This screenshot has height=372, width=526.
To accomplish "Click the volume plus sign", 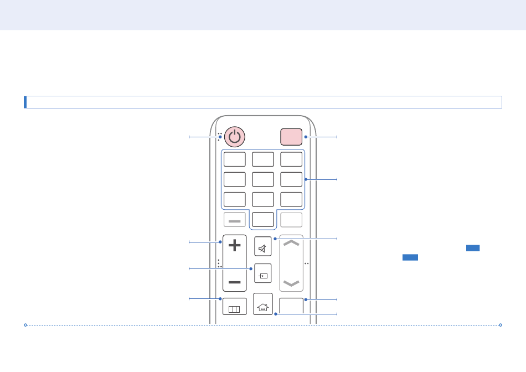I will [x=235, y=245].
